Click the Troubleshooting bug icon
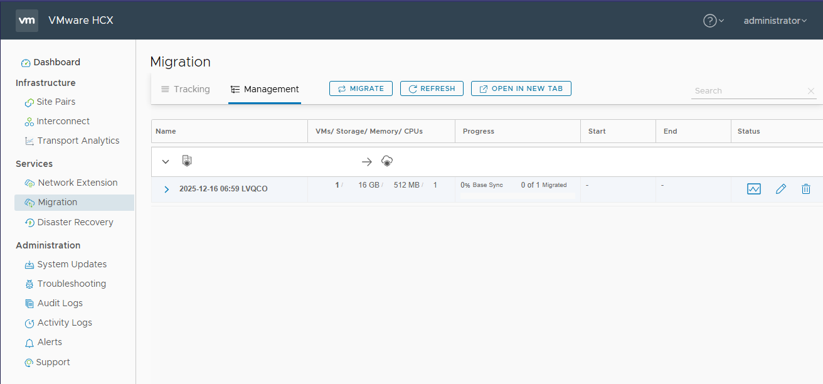The image size is (823, 384). 29,284
